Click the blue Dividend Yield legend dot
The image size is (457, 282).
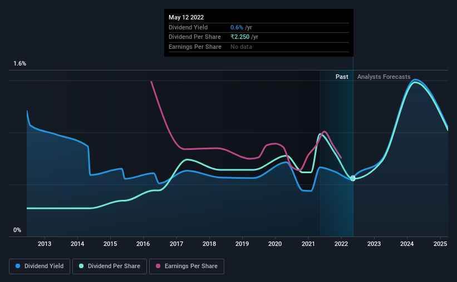point(18,266)
